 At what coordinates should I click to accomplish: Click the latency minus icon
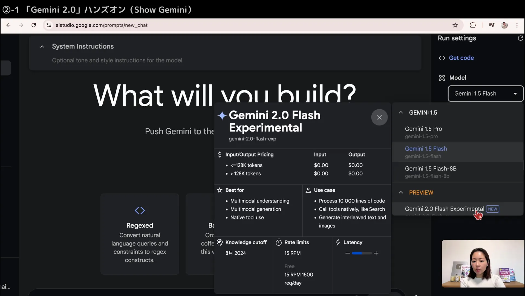pos(348,253)
